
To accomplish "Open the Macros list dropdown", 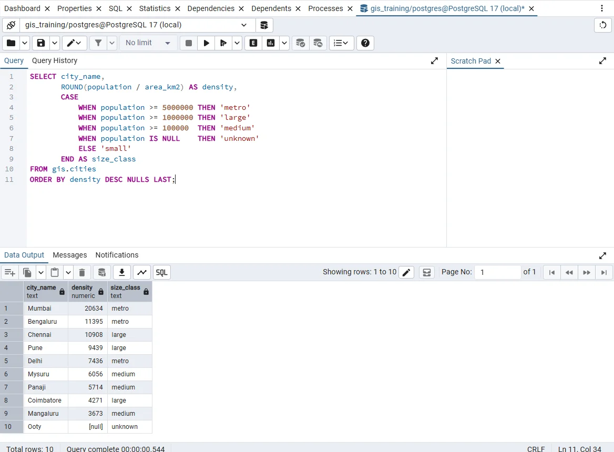I will click(342, 43).
